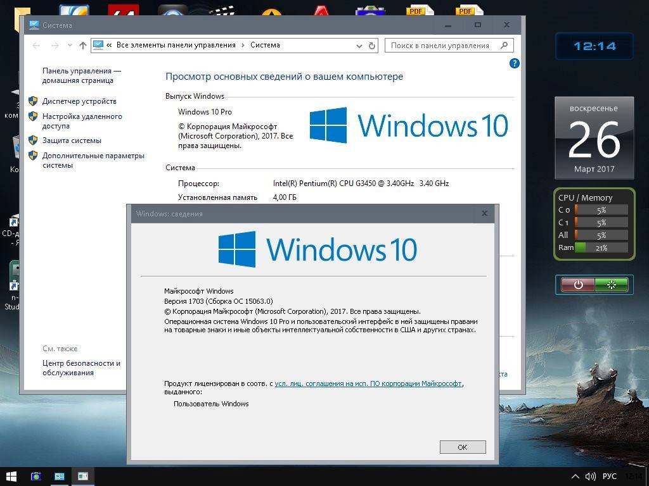Screen dimensions: 649x486
Task: Close the Система window
Action: pyautogui.click(x=506, y=25)
